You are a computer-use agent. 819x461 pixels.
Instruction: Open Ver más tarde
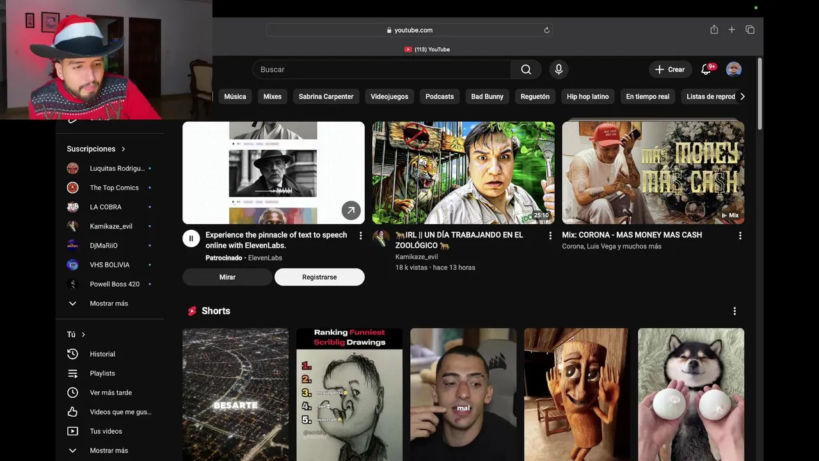tap(109, 392)
